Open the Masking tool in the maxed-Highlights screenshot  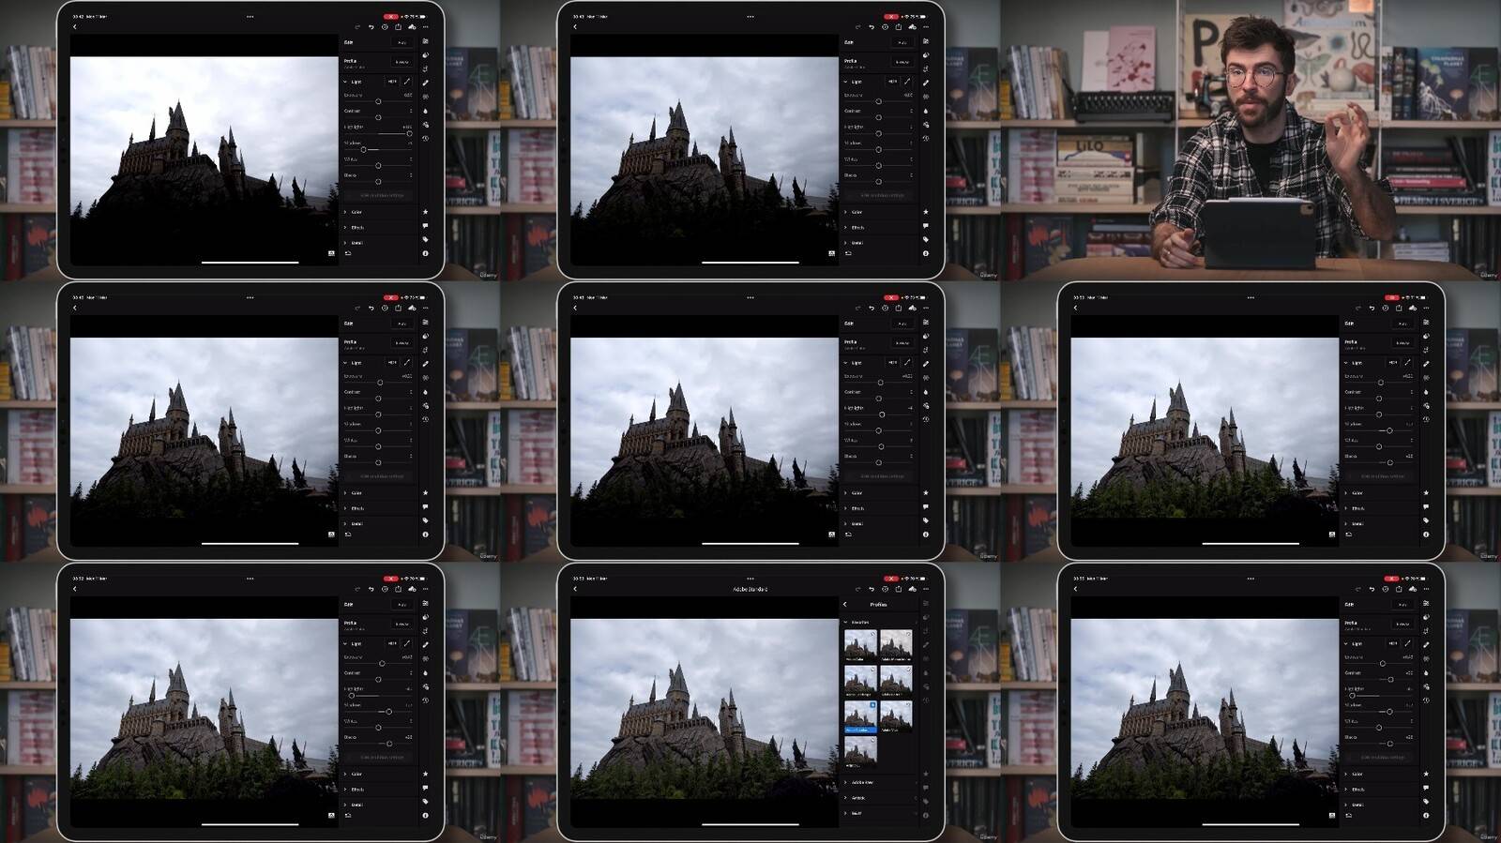[x=425, y=97]
